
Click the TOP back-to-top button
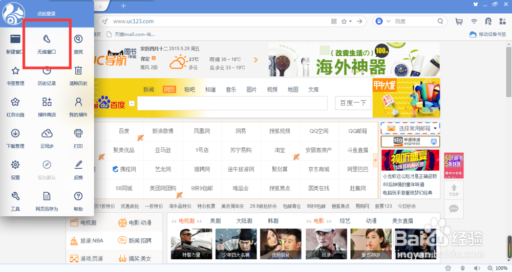point(454,190)
